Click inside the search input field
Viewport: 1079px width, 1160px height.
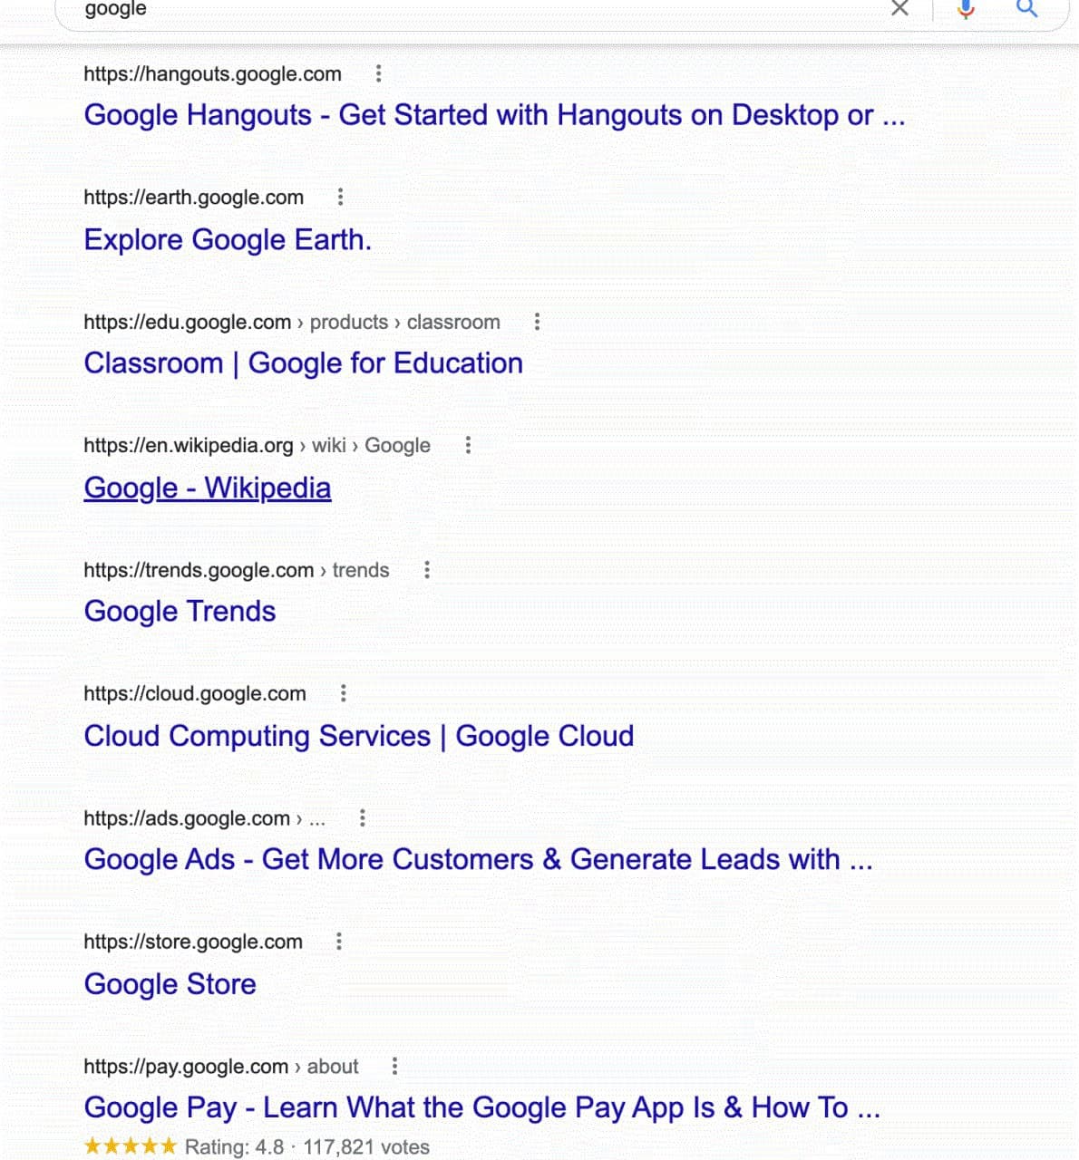pyautogui.click(x=363, y=11)
